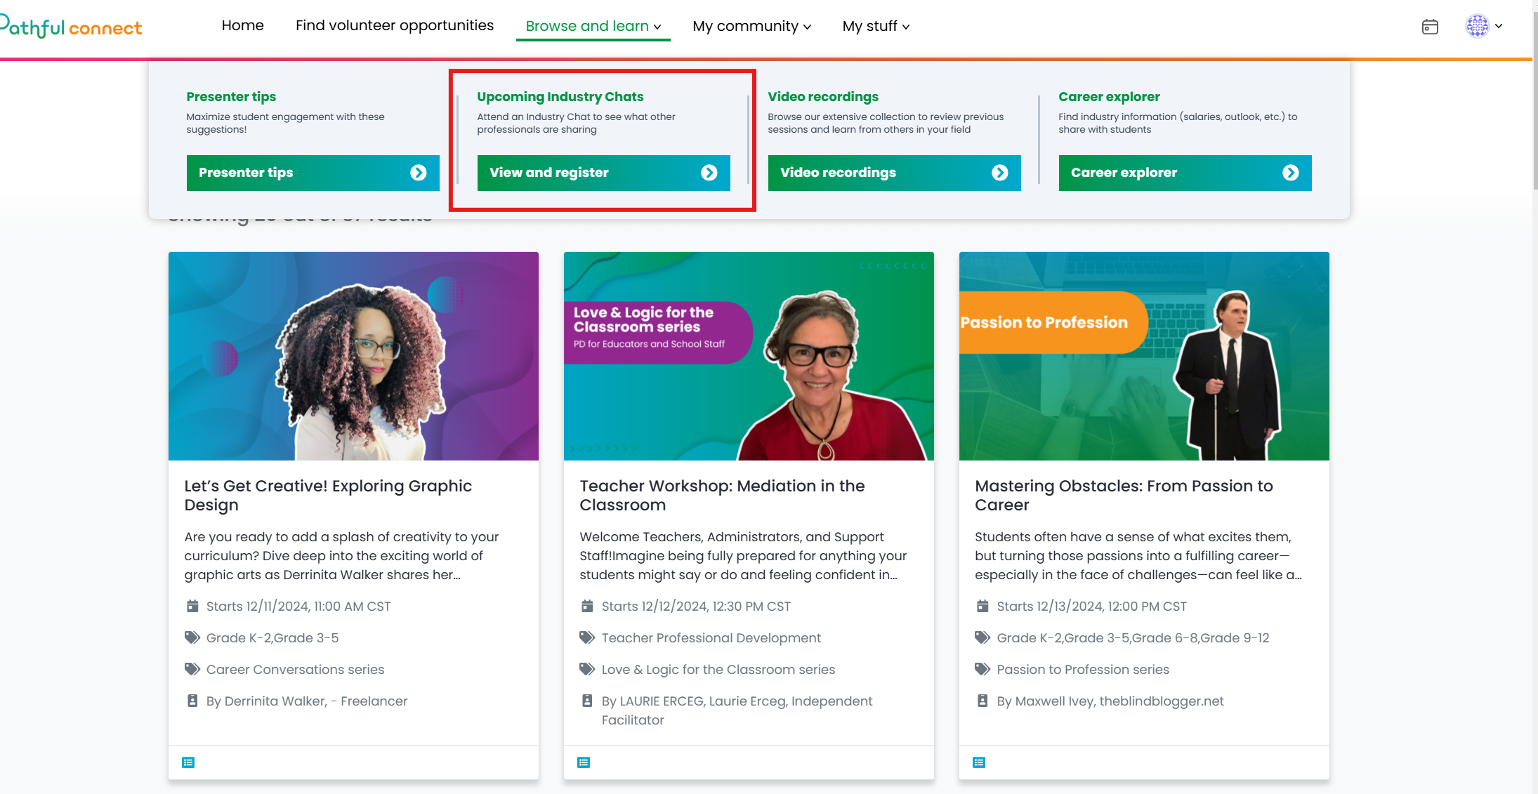Select 'Starts 12/11/2024, 11:00 AM CST' text
Viewport: 1538px width, 794px height.
click(298, 606)
